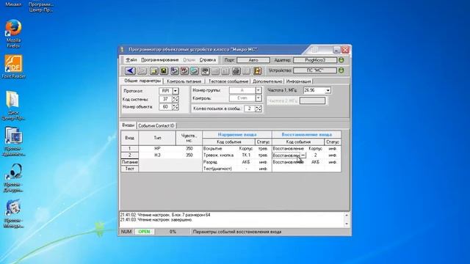This screenshot has width=470, height=264.
Task: Open Mozilla Firefox desktop shortcut
Action: coord(13,34)
